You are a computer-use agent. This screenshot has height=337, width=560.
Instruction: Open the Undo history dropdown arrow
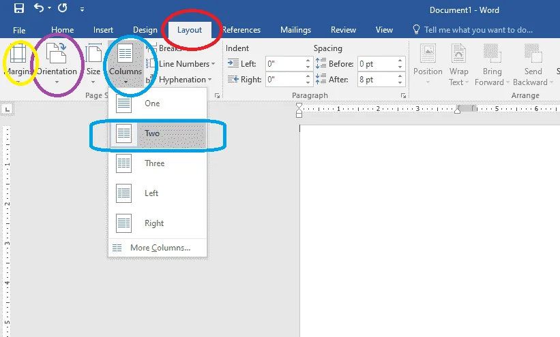(x=49, y=8)
